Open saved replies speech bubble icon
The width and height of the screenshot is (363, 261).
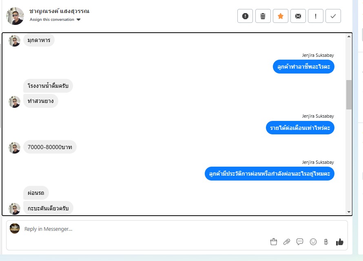(299, 242)
